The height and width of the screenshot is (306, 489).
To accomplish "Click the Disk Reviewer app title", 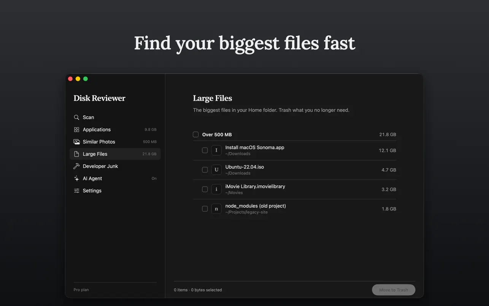I will (99, 98).
